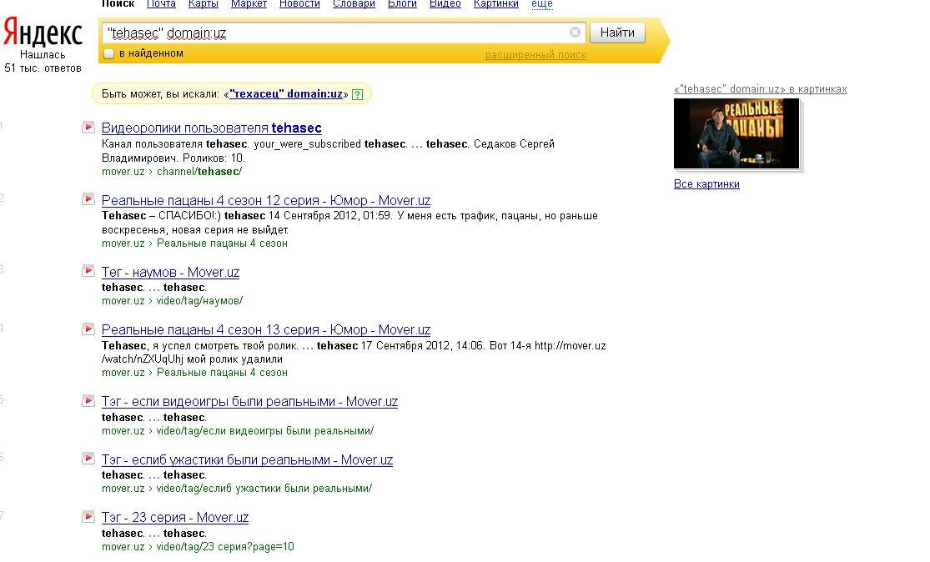Switch to the 'Карты' maps tab

coord(203,4)
